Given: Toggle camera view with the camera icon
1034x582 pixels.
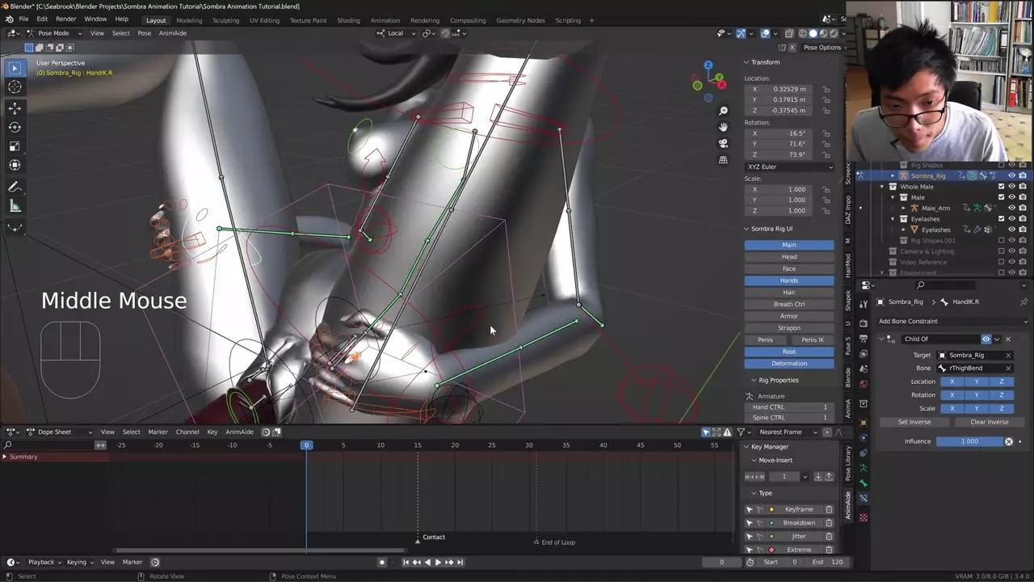Looking at the screenshot, I should coord(723,143).
